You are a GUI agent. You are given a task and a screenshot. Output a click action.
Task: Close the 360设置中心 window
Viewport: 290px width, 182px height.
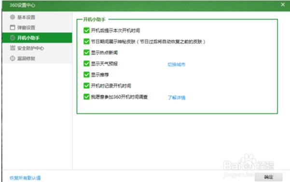283,5
